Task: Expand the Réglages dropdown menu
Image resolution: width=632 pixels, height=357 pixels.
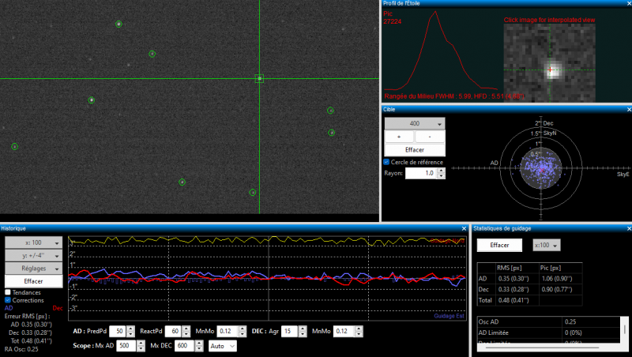Action: pos(33,269)
